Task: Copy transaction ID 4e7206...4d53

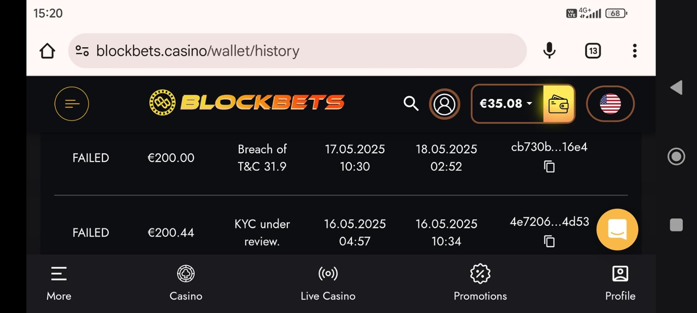Action: click(549, 241)
